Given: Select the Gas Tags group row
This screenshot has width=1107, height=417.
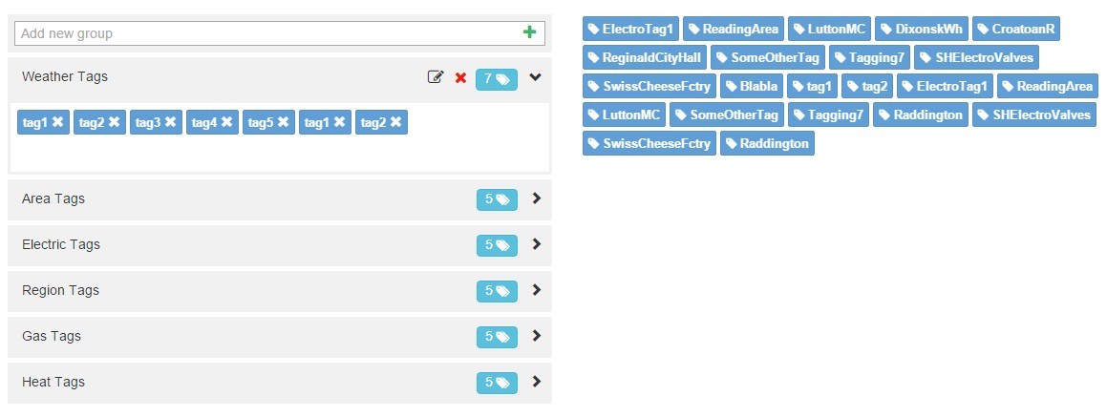Looking at the screenshot, I should click(x=239, y=336).
